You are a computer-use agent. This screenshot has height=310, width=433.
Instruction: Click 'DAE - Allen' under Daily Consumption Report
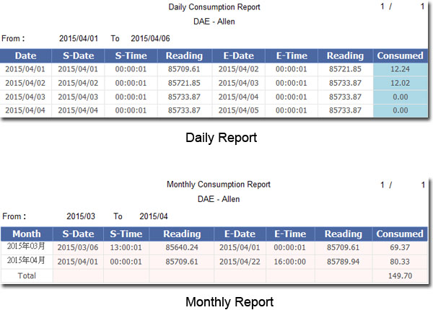click(x=214, y=22)
